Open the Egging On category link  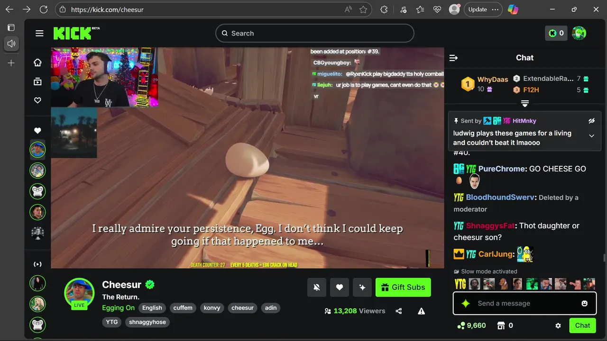(x=118, y=308)
